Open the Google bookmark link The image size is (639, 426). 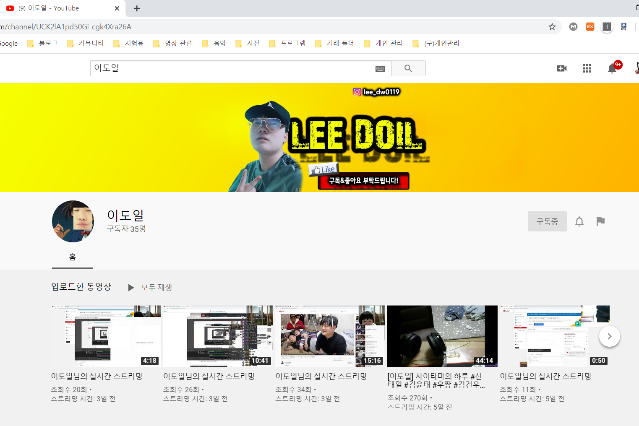8,43
